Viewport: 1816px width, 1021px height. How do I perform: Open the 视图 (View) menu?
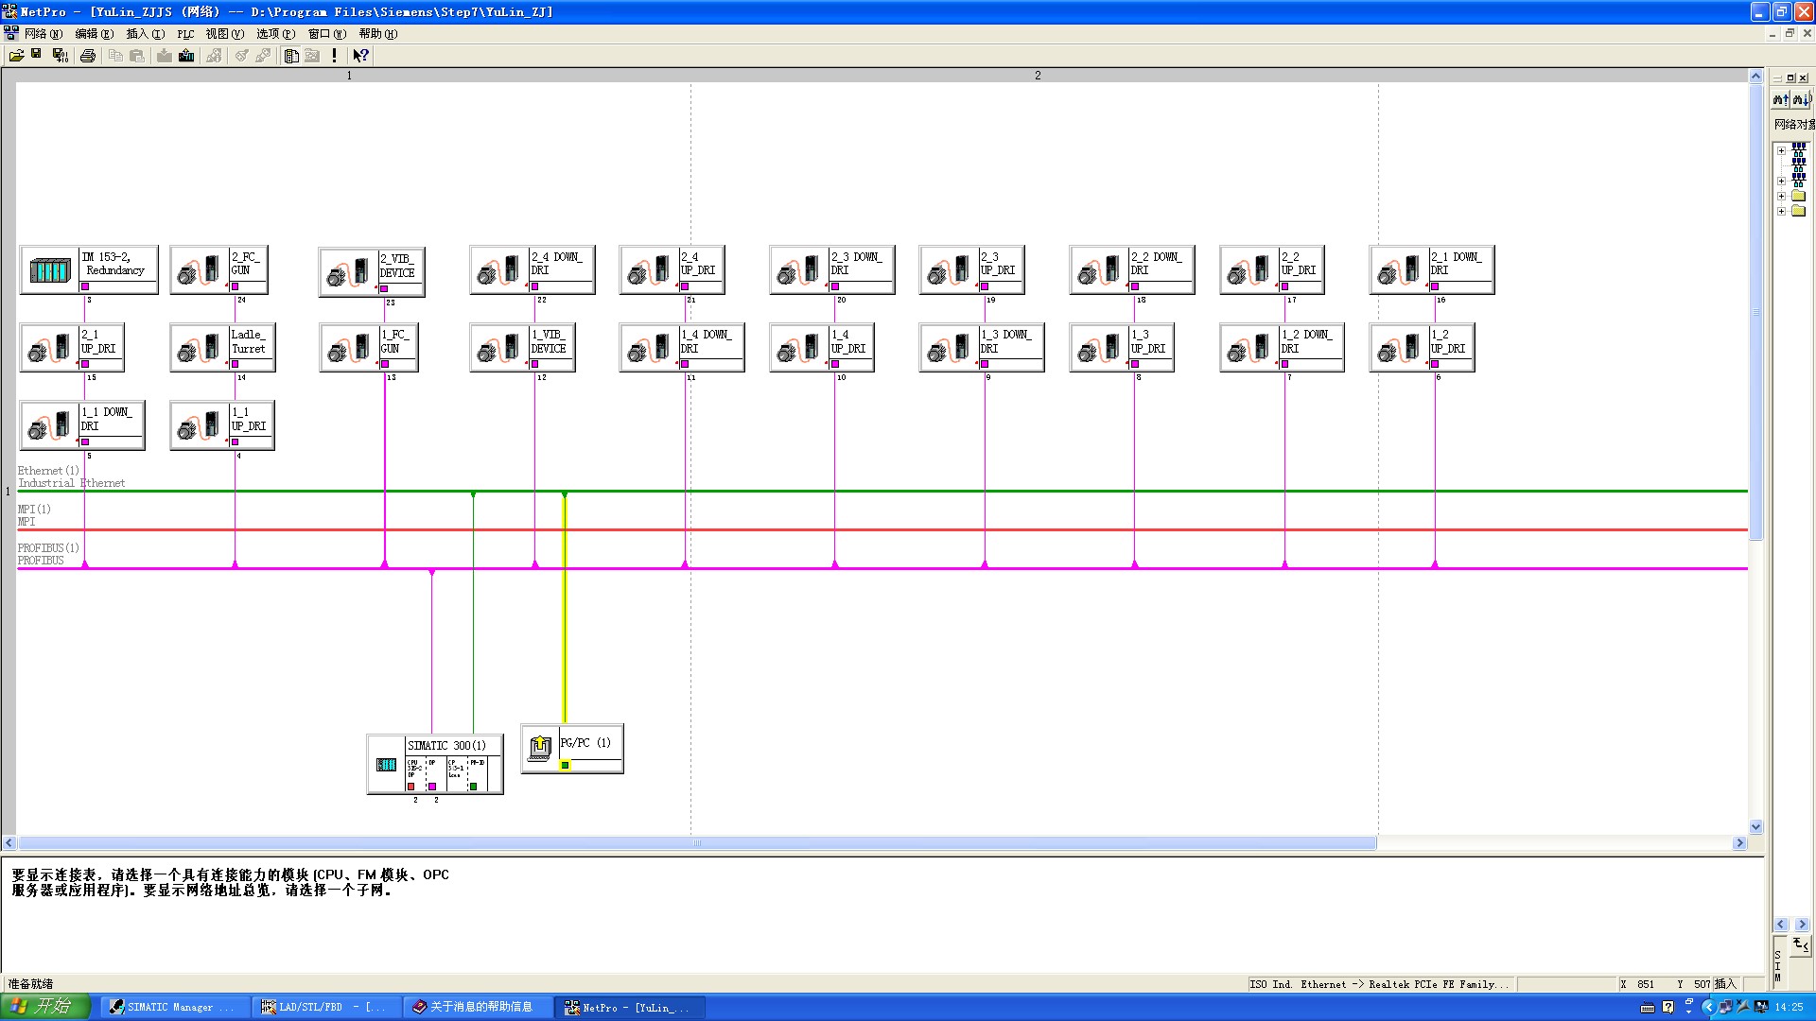[x=224, y=34]
